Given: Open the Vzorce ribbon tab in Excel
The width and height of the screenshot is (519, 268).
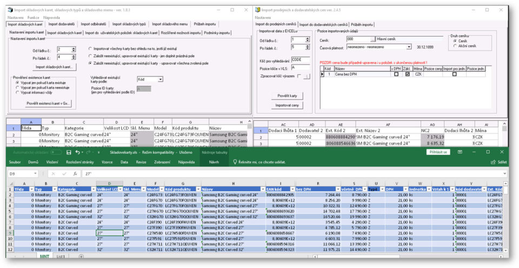Looking at the screenshot, I should tap(108, 162).
